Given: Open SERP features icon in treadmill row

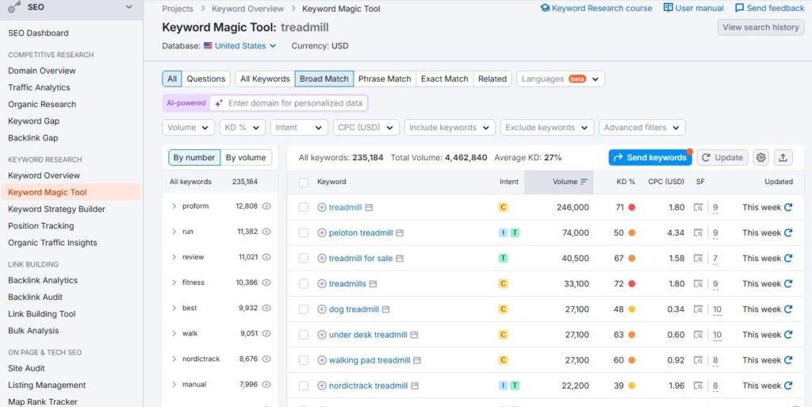Looking at the screenshot, I should (x=698, y=207).
